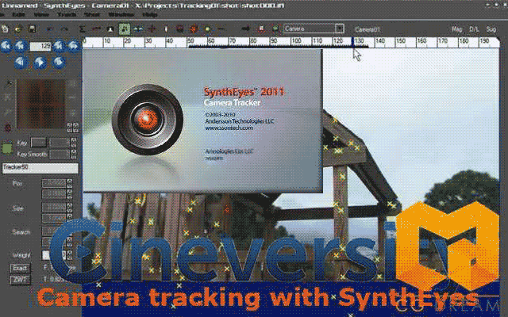The height and width of the screenshot is (317, 508).
Task: Open the View menu
Action: click(41, 15)
